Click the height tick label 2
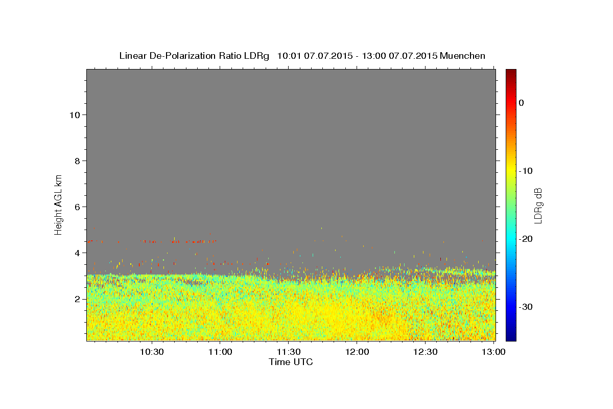 pyautogui.click(x=77, y=299)
